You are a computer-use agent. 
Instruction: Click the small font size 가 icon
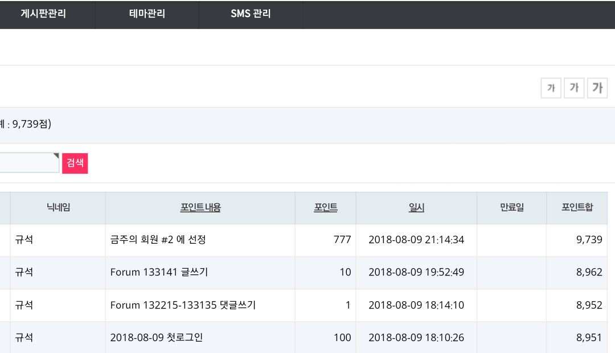551,88
